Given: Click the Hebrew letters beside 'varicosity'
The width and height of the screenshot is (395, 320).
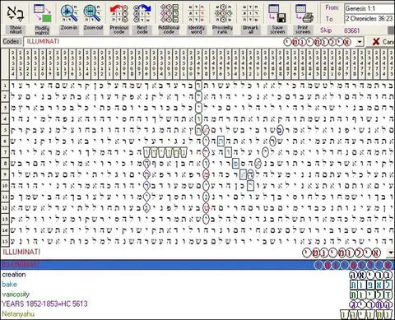Looking at the screenshot, I should pos(371,294).
